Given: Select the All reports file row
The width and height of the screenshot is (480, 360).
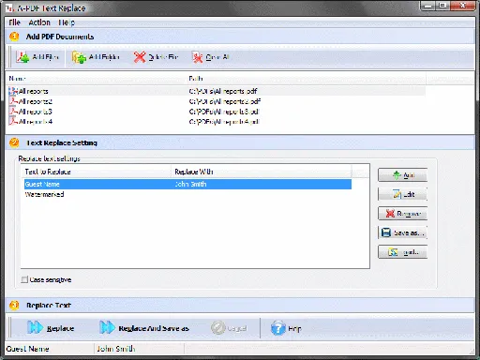Looking at the screenshot, I should click(216, 91).
